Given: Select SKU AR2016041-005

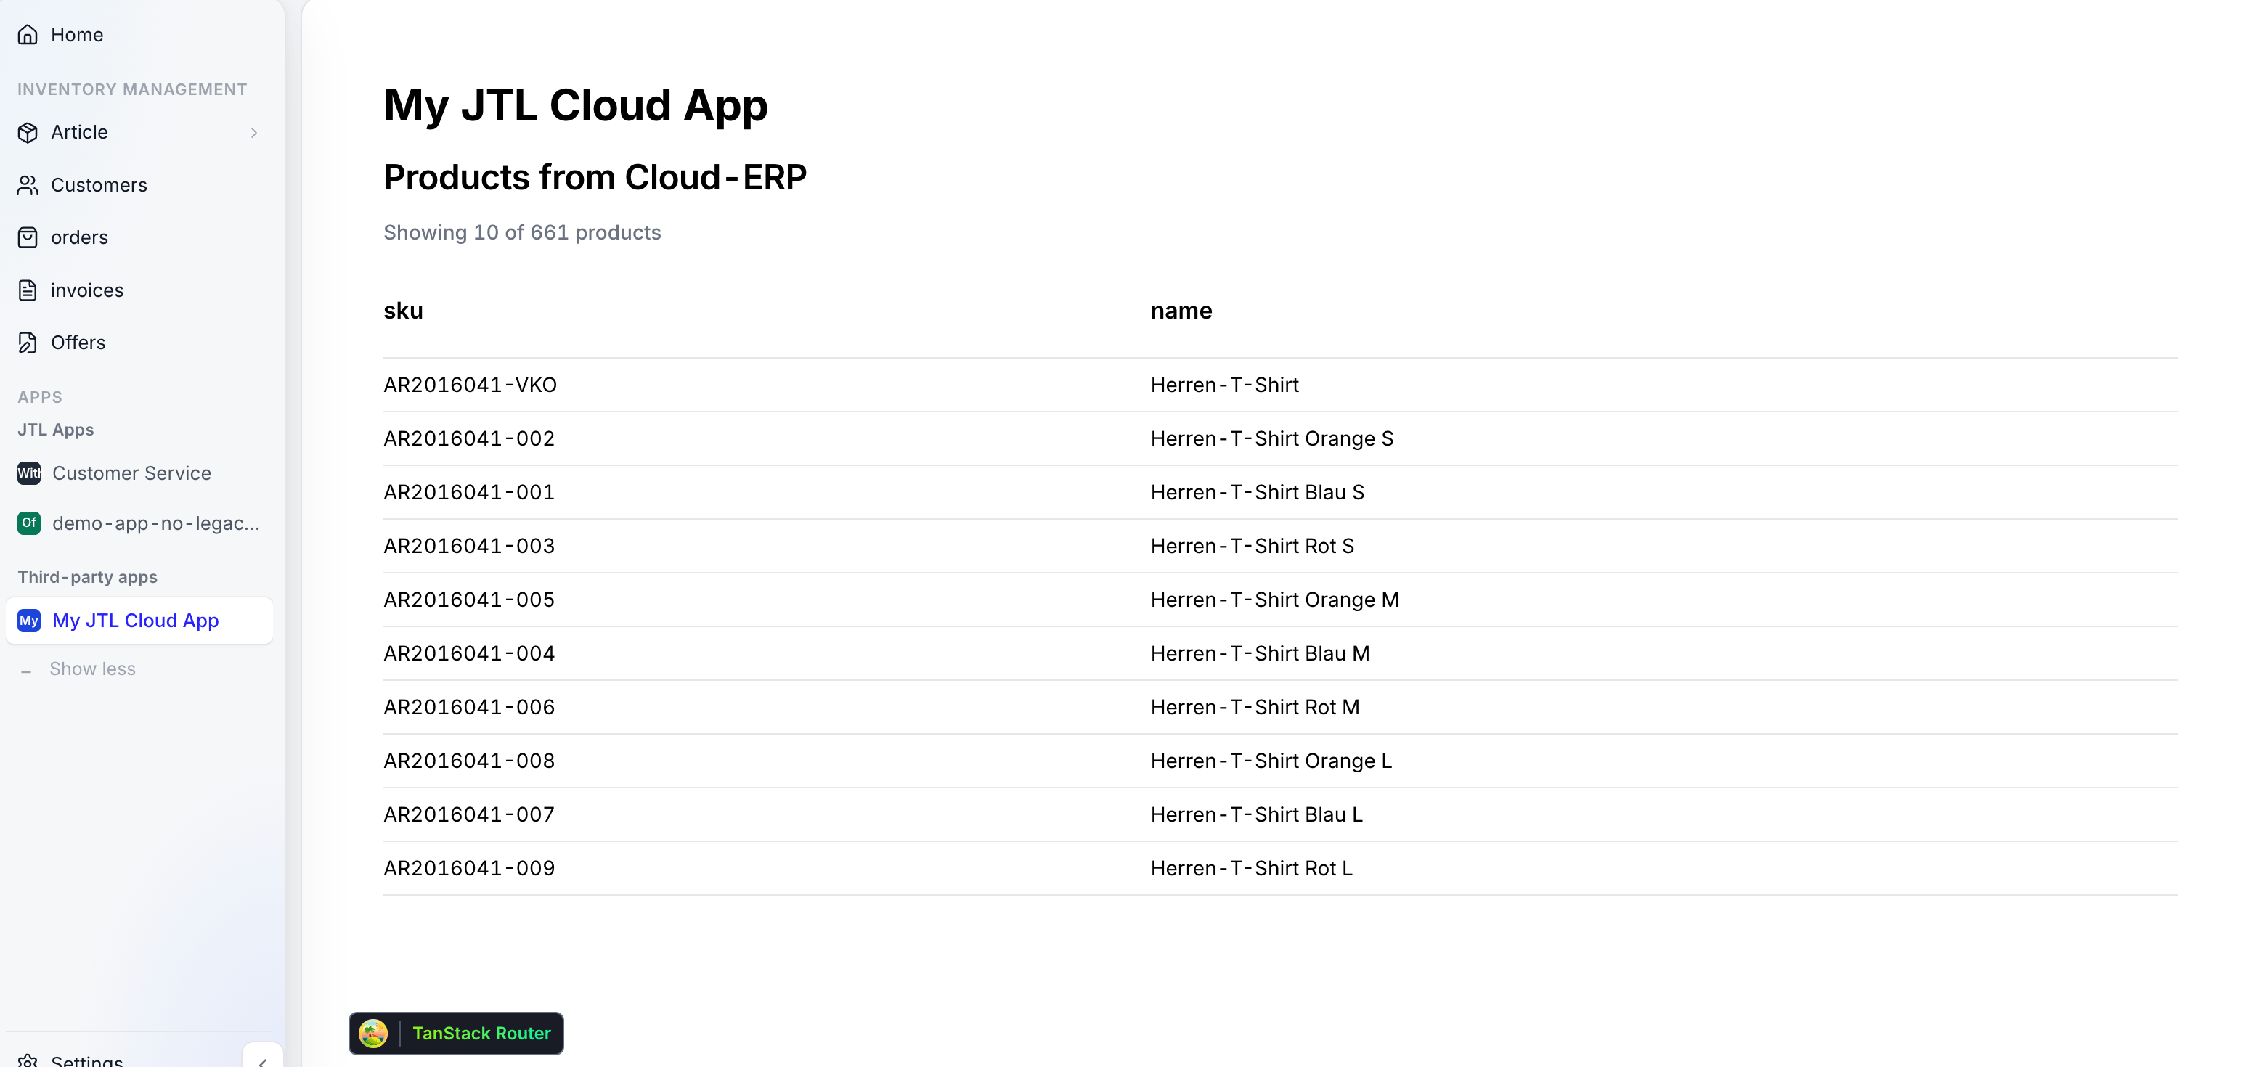Looking at the screenshot, I should 470,600.
